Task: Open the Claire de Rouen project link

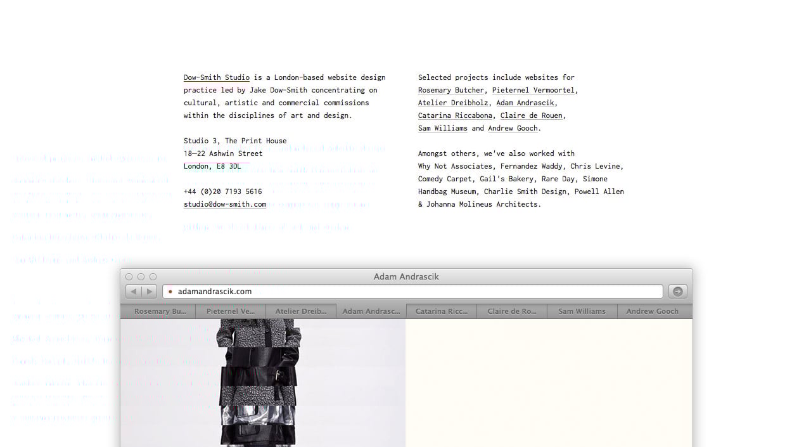Action: click(531, 115)
